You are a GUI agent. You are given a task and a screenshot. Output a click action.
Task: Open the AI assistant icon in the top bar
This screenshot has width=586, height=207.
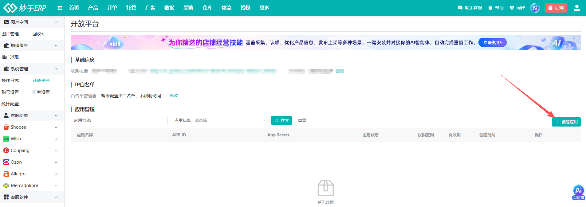pyautogui.click(x=535, y=8)
